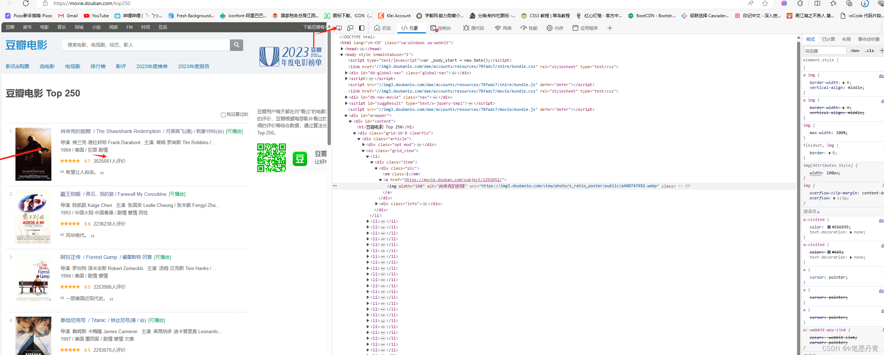Switch to the 控制台 (Console) tab

441,28
